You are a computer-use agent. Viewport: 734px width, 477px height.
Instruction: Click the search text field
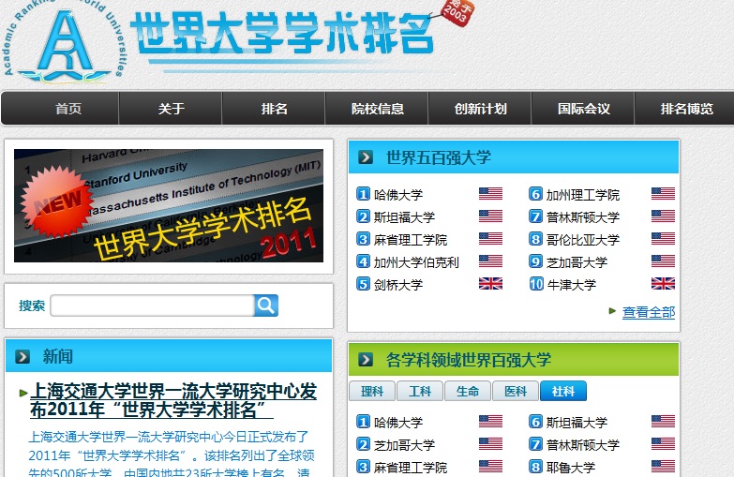tap(152, 306)
